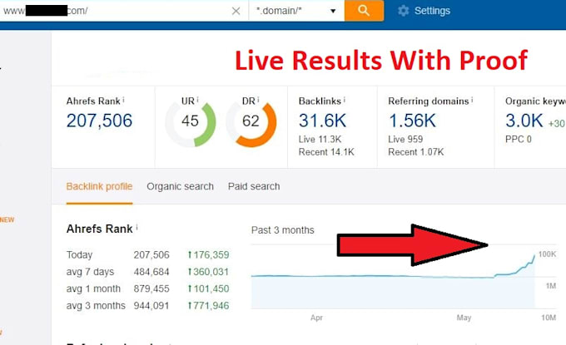Image resolution: width=566 pixels, height=345 pixels.
Task: Click the green change value 771,946
Action: coord(208,306)
